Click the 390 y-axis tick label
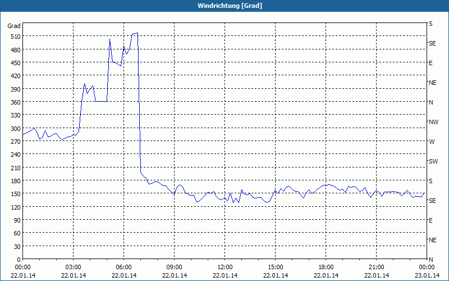Screen dimensions: 449x281 tap(16, 89)
